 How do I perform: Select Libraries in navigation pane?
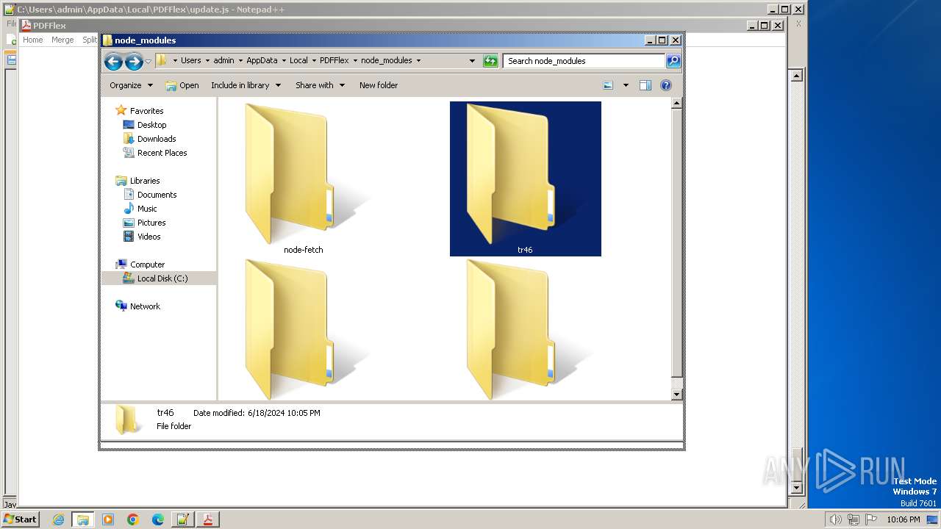click(x=145, y=181)
